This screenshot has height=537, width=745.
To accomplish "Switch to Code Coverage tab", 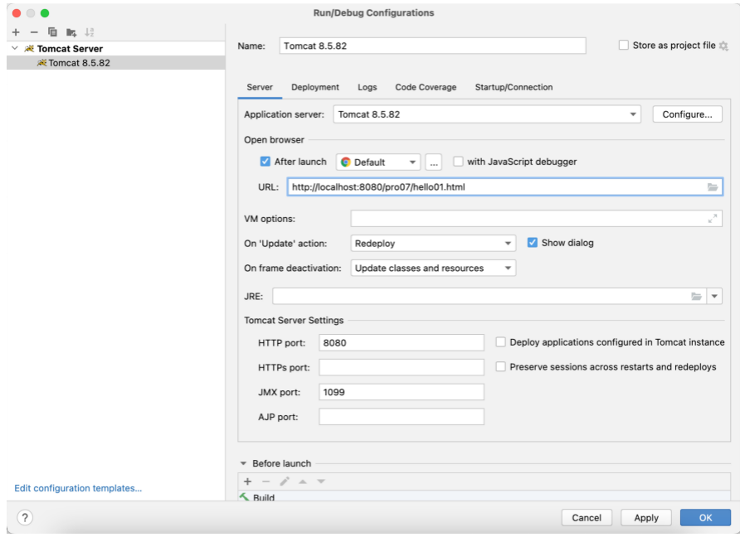I will (x=426, y=87).
